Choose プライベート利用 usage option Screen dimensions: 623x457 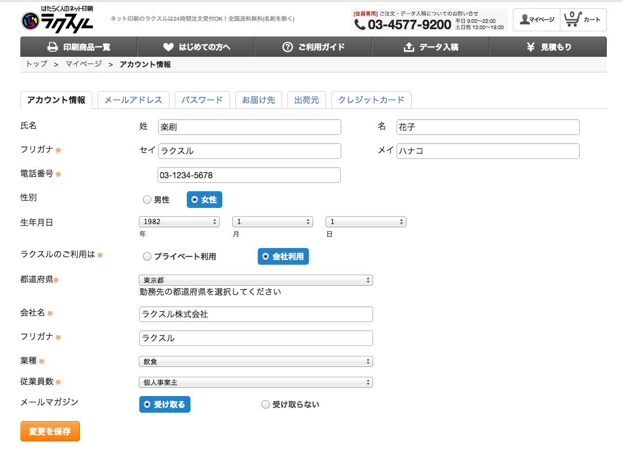(x=147, y=256)
